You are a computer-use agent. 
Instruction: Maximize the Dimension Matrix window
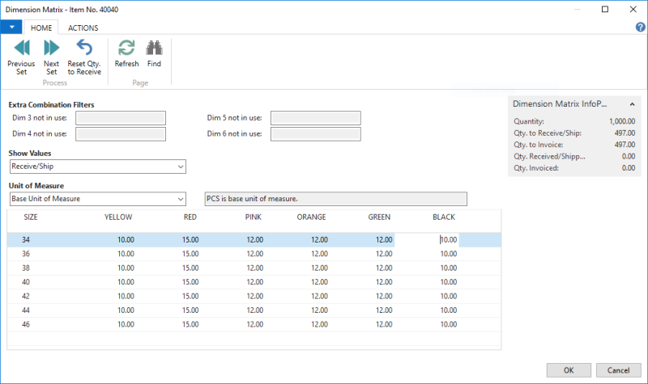[605, 9]
